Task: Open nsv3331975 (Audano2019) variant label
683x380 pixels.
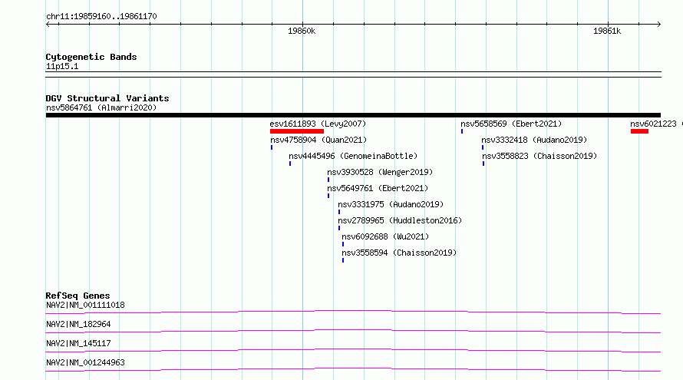Action: (x=391, y=204)
